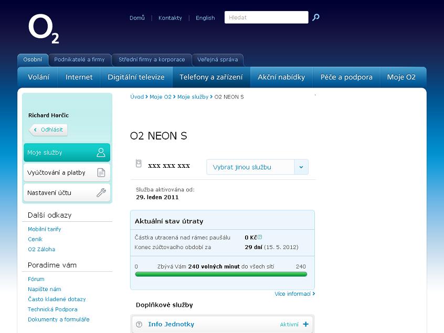
Task: Click the 29 dní billing period value
Action: point(253,248)
